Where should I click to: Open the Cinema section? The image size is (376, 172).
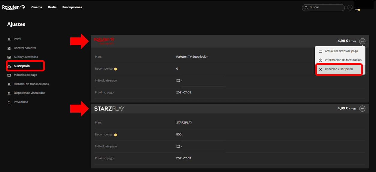[x=37, y=7]
